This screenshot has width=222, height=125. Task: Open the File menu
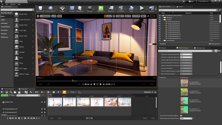pyautogui.click(x=2, y=4)
